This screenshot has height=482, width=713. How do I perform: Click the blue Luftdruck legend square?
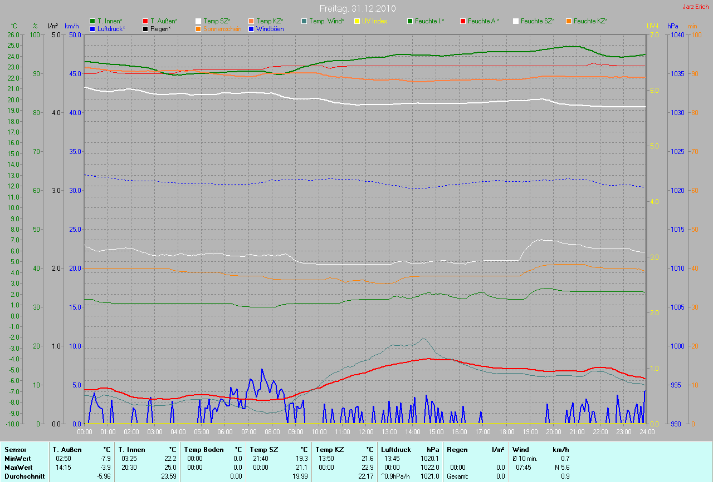pos(93,29)
